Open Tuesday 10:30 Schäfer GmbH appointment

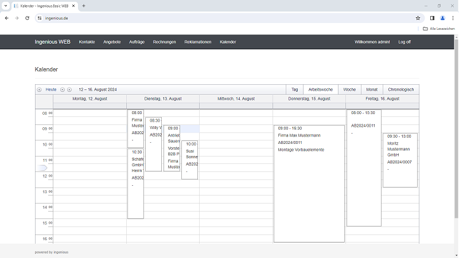coord(135,183)
